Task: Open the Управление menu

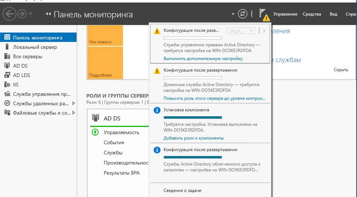Action: click(285, 14)
